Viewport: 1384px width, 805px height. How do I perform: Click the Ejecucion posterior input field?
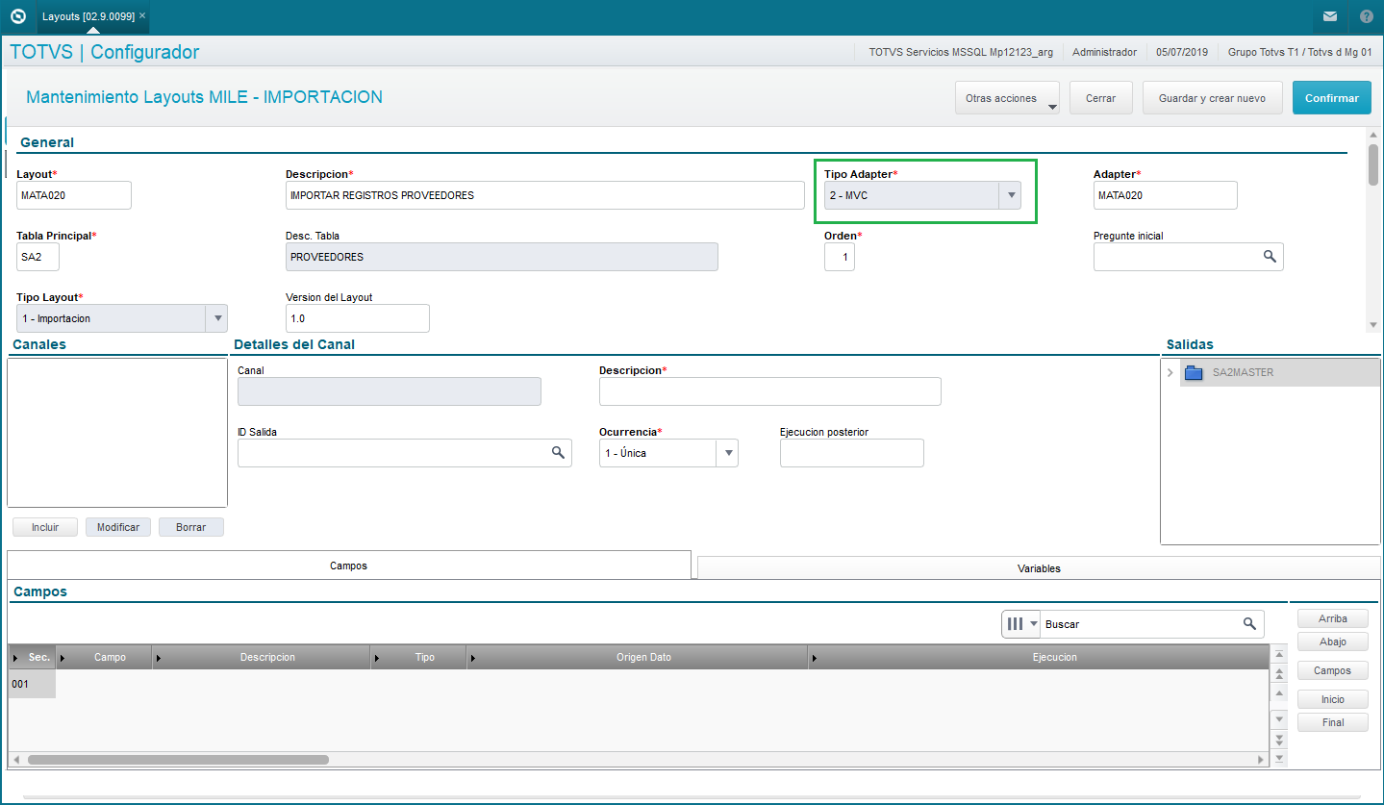852,453
